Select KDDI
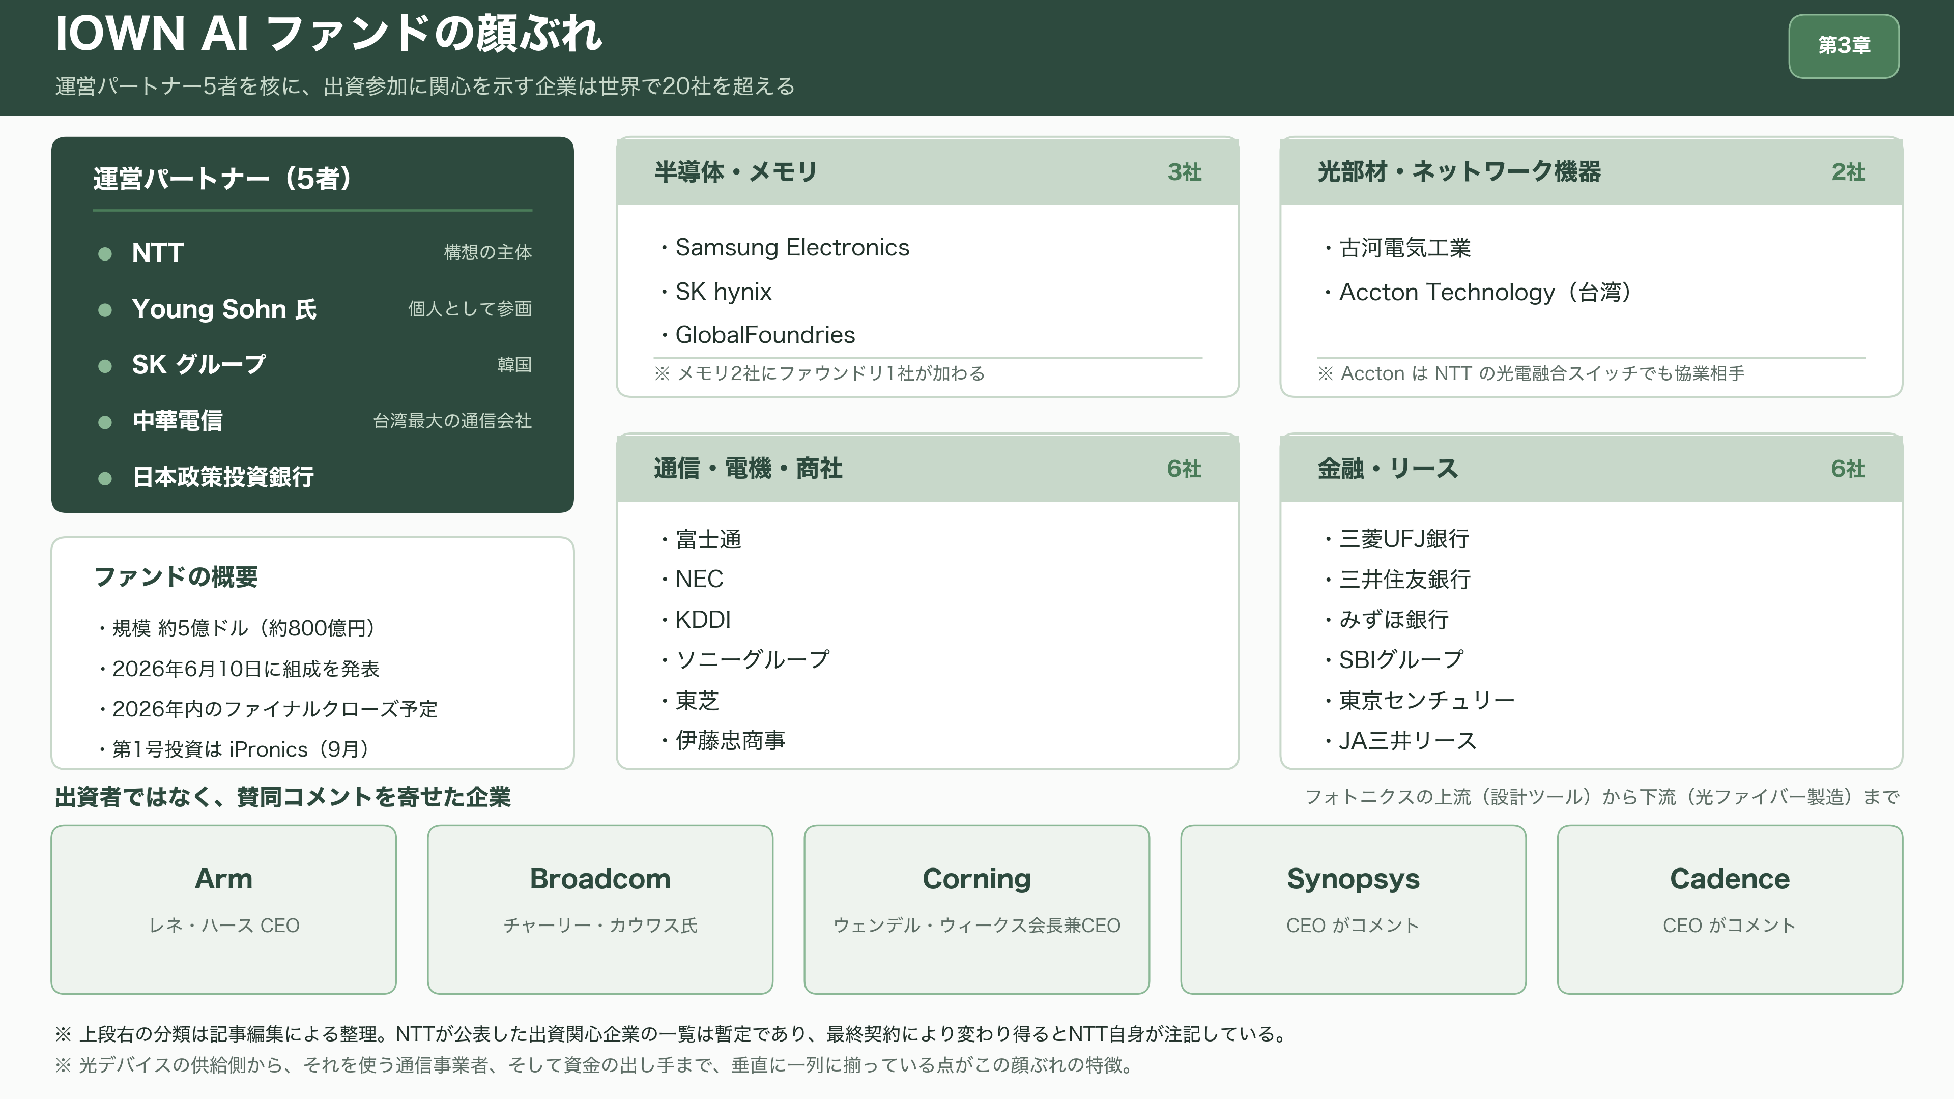The image size is (1954, 1099). click(x=703, y=620)
